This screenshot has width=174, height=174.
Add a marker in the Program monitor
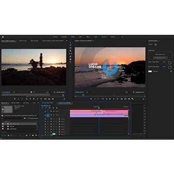pos(91,99)
